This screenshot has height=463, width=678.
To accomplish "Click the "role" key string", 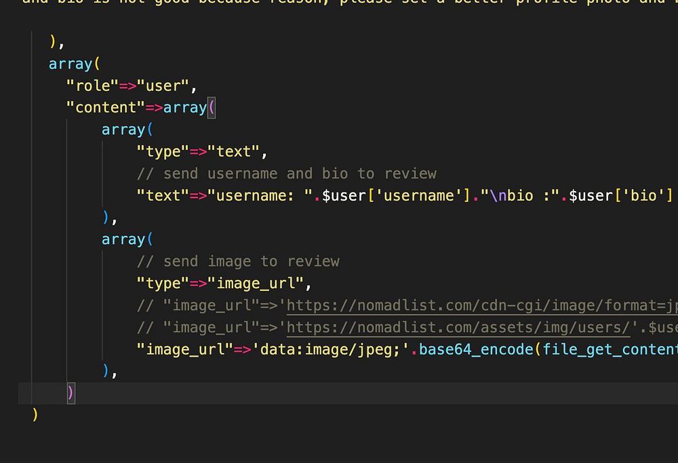I will pyautogui.click(x=92, y=85).
